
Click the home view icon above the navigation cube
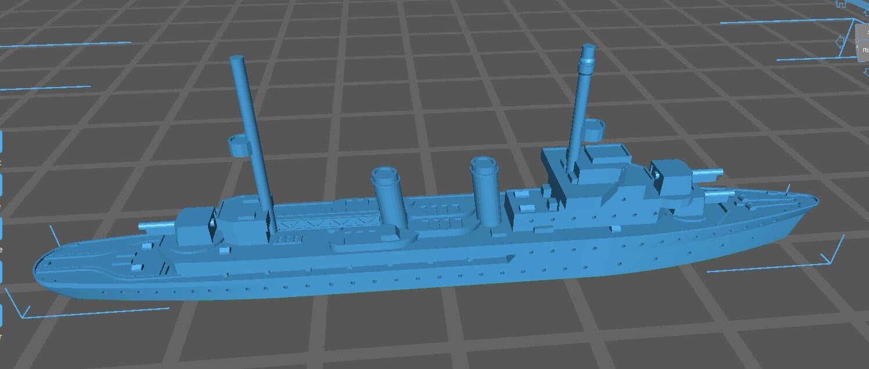pos(841,5)
